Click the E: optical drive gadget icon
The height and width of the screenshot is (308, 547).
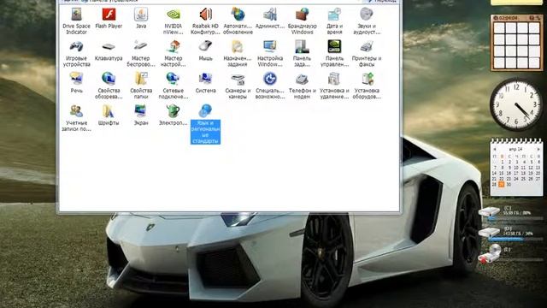[x=490, y=254]
